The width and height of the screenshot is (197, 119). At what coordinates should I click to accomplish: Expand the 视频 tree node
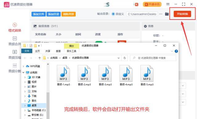25,82
